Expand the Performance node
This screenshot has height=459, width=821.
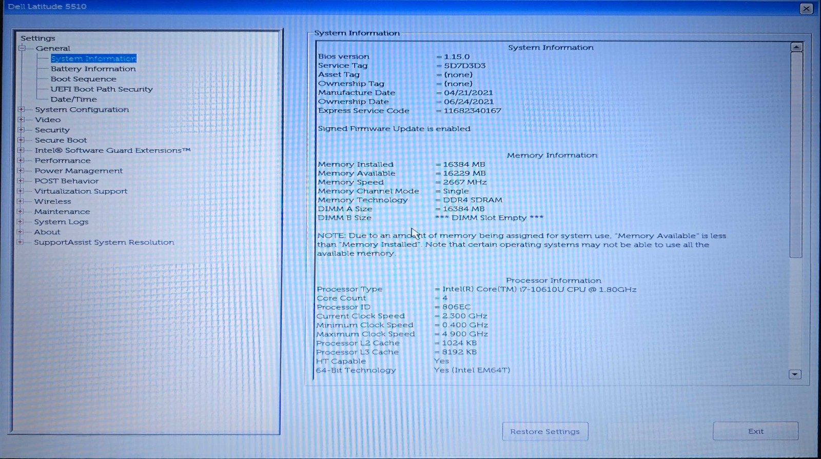point(21,161)
